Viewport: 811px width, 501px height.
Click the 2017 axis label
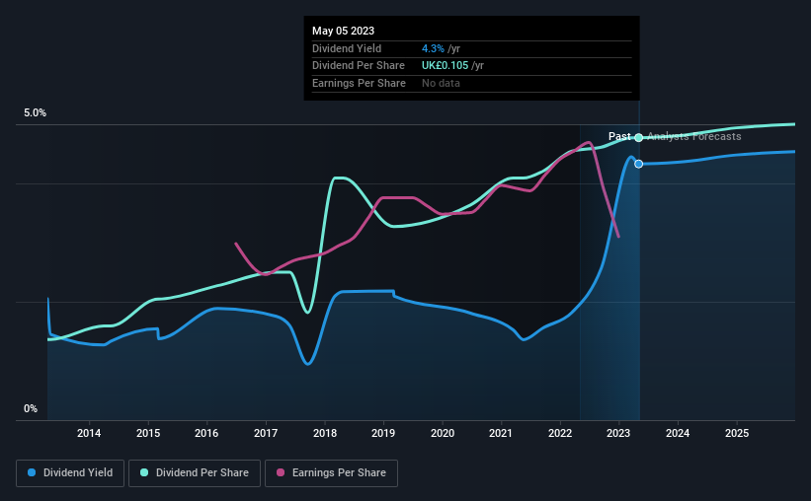pos(266,433)
